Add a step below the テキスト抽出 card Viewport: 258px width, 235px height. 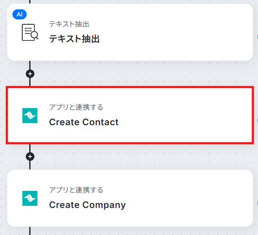(30, 74)
